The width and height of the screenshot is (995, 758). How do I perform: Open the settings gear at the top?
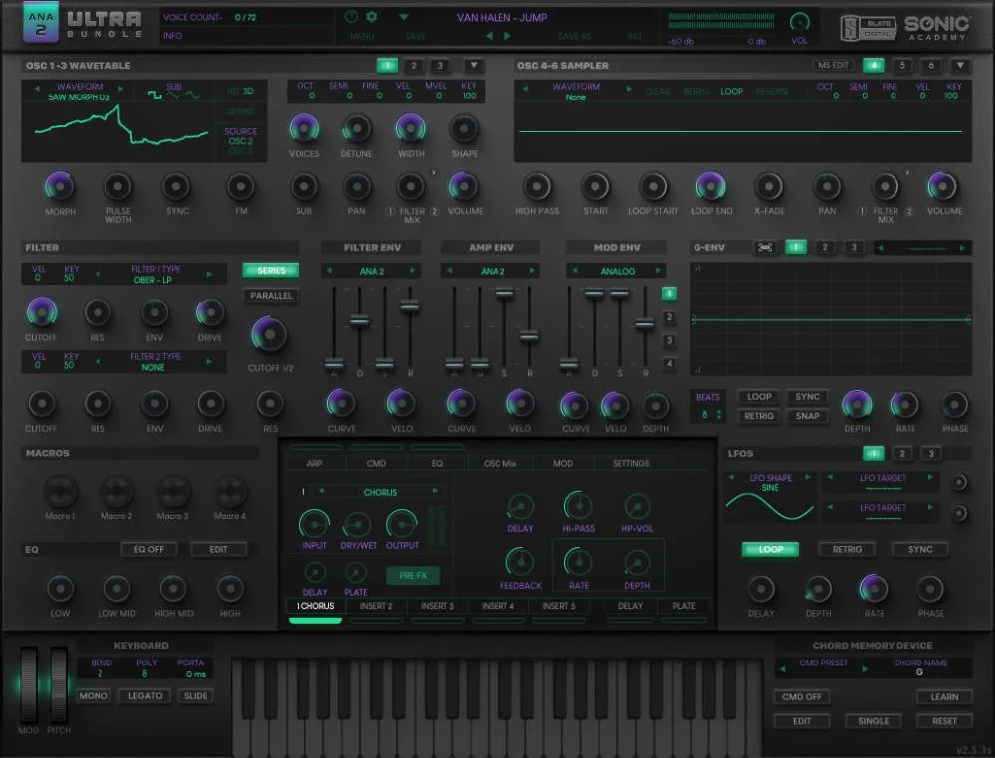[372, 16]
